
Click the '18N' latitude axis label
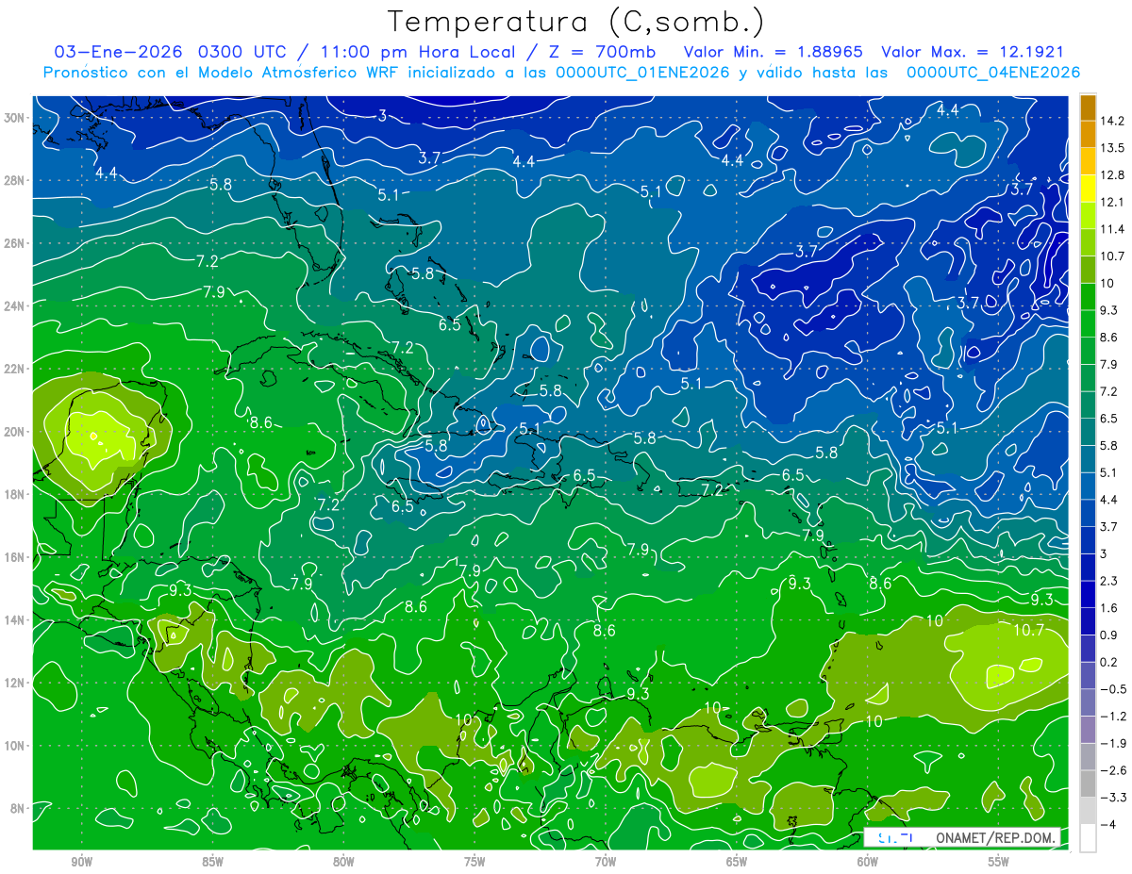[14, 494]
